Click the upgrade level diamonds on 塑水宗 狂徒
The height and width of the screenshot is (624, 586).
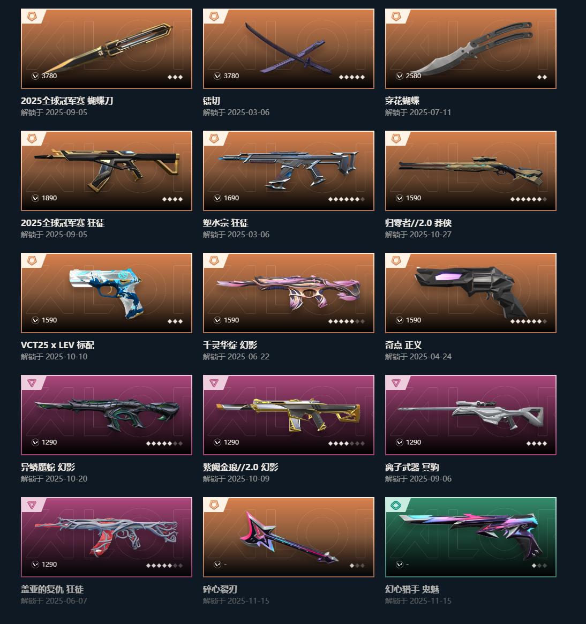346,199
